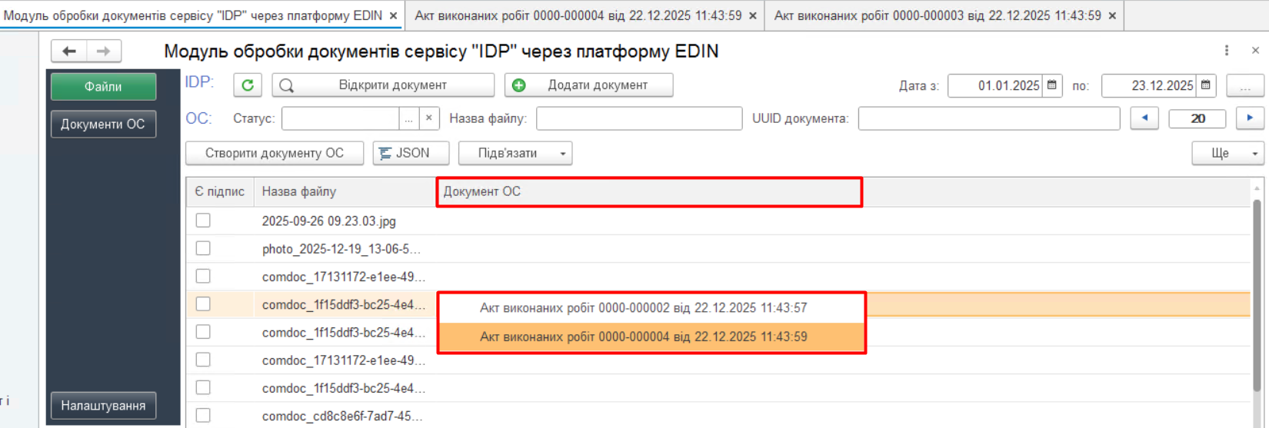This screenshot has width=1269, height=428.
Task: Open calendar picker for the end date
Action: click(x=1206, y=85)
